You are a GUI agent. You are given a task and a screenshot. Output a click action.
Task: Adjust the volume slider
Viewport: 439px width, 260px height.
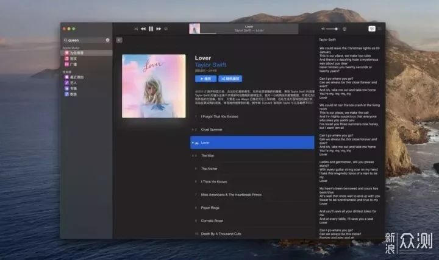coord(332,29)
